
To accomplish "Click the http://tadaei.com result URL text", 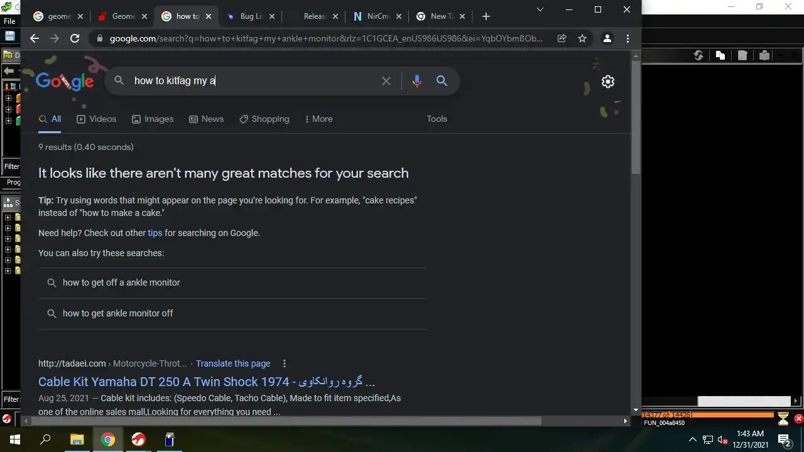I will tap(72, 363).
